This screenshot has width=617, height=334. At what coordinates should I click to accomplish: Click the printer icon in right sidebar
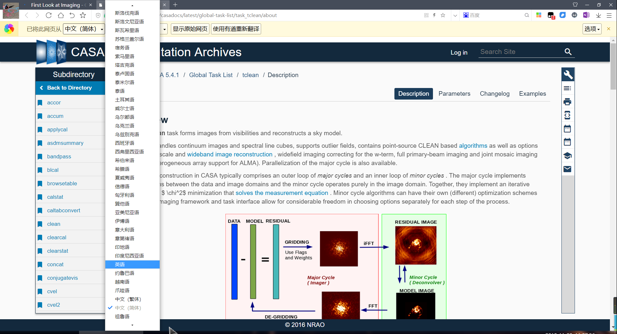[x=567, y=102]
